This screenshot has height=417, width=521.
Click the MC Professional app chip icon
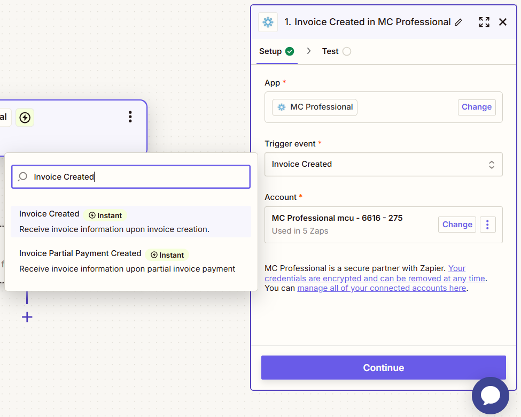pyautogui.click(x=282, y=107)
